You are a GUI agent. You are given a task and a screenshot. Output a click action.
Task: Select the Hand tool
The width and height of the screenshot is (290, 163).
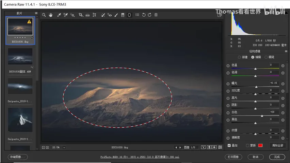click(50, 15)
